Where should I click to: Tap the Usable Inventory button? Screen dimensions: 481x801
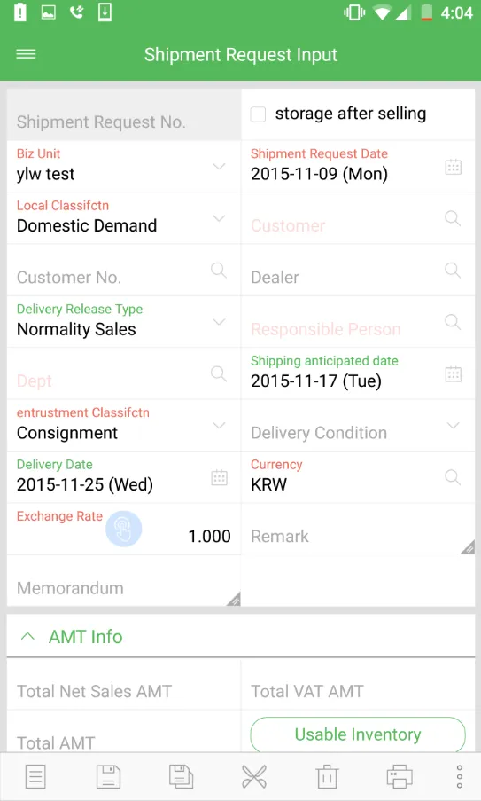(x=358, y=734)
